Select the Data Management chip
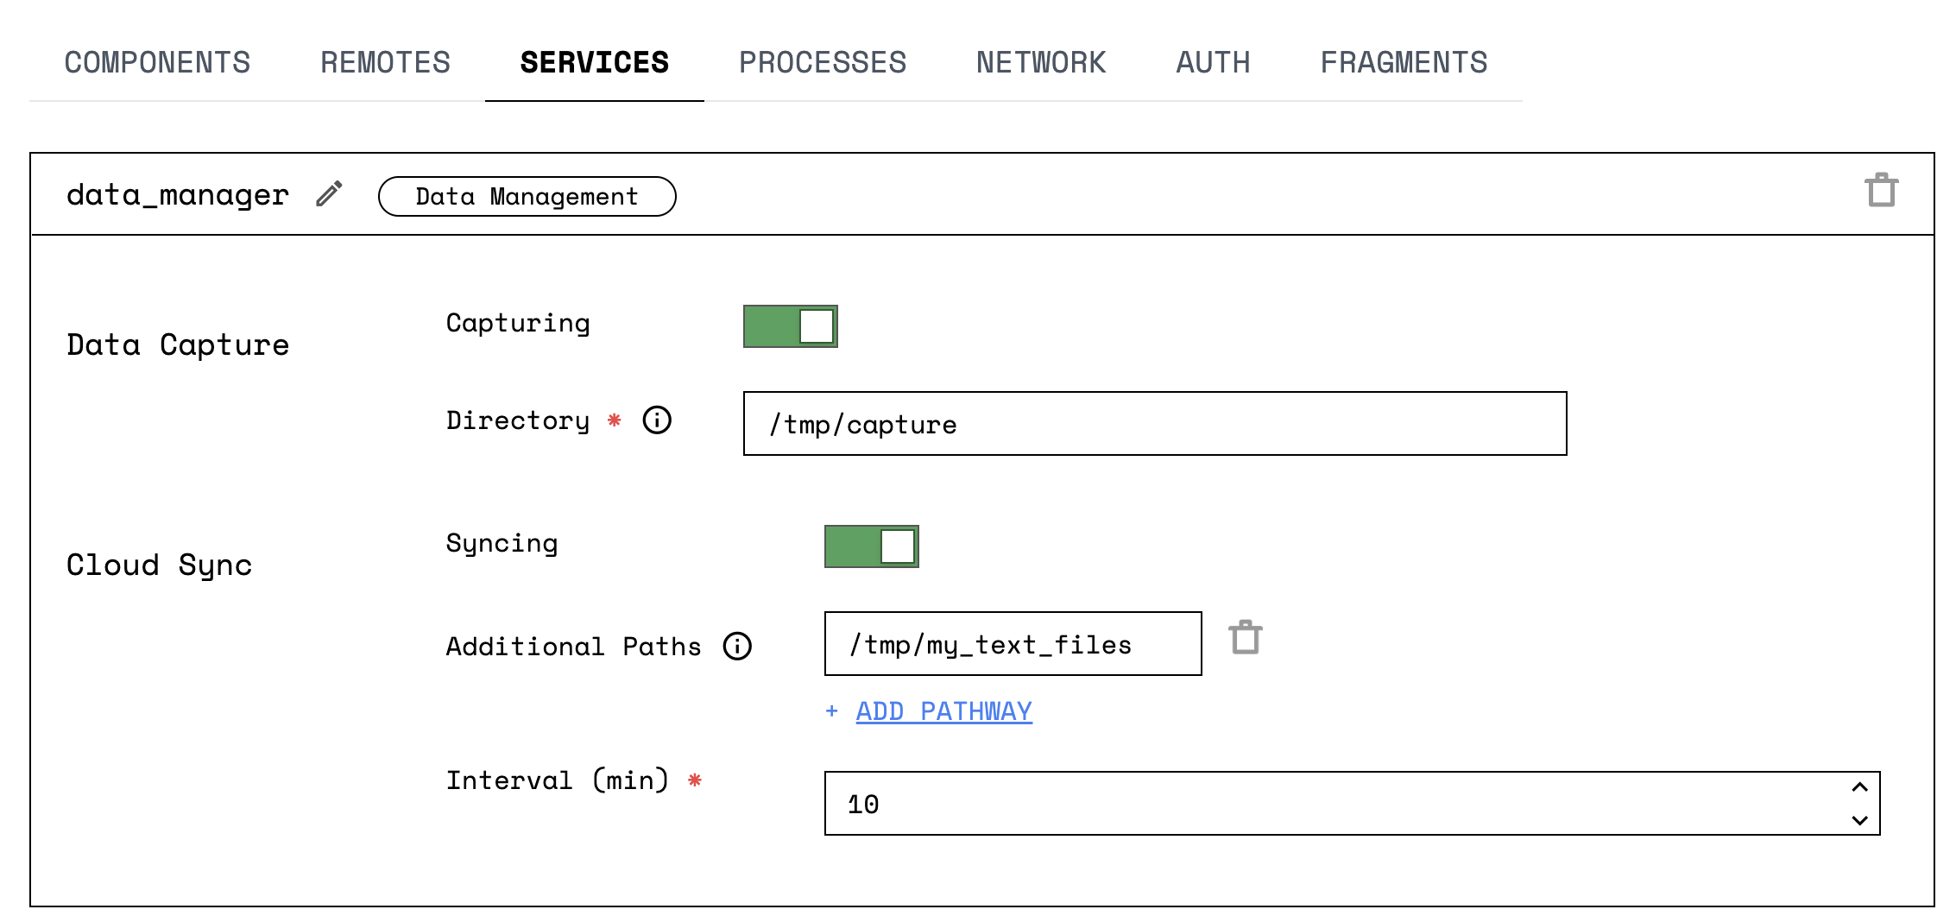The height and width of the screenshot is (922, 1956). (527, 196)
